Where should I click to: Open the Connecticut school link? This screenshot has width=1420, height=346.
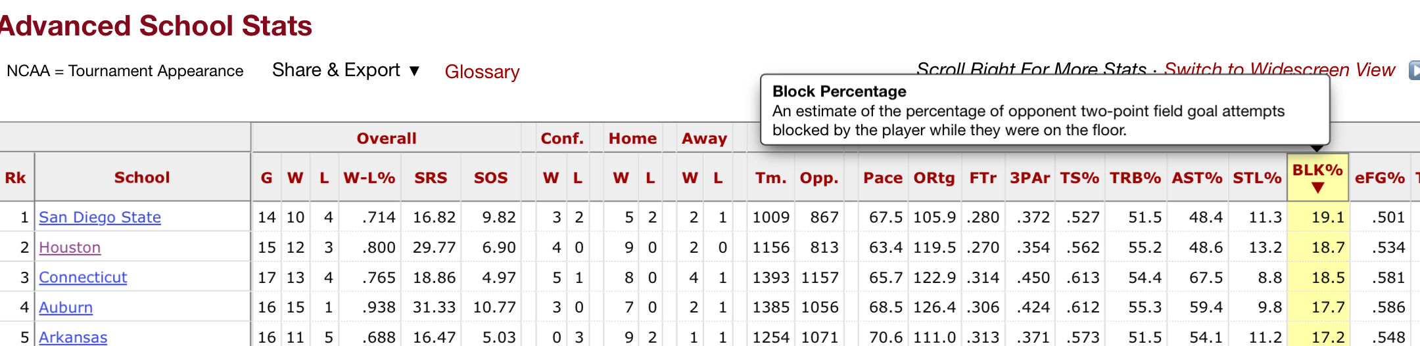coord(83,278)
